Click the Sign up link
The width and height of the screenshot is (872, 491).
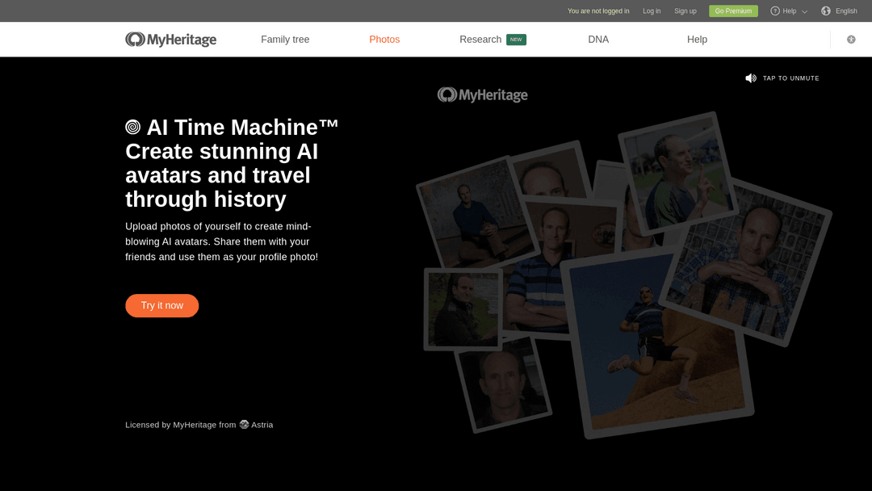coord(685,11)
